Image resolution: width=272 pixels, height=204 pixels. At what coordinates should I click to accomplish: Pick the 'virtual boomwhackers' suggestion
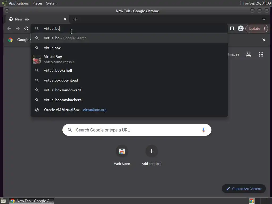coord(129,100)
